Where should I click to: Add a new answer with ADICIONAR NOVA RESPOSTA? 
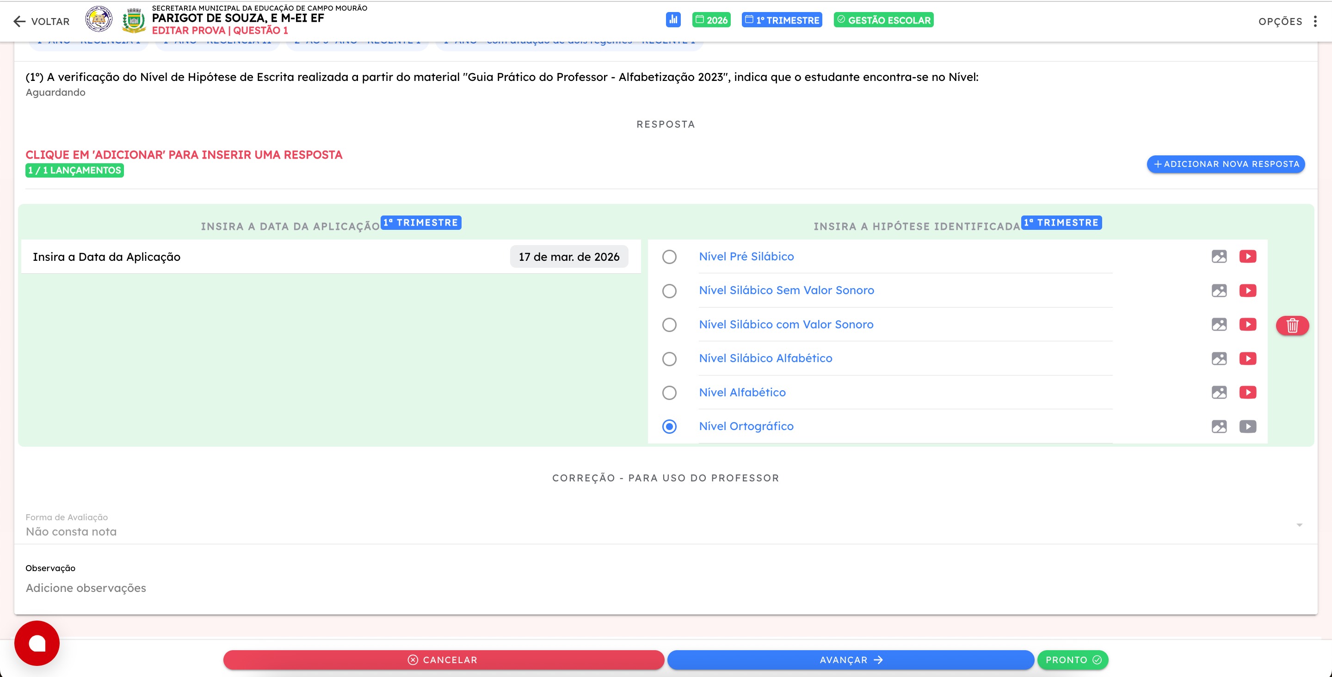point(1226,164)
